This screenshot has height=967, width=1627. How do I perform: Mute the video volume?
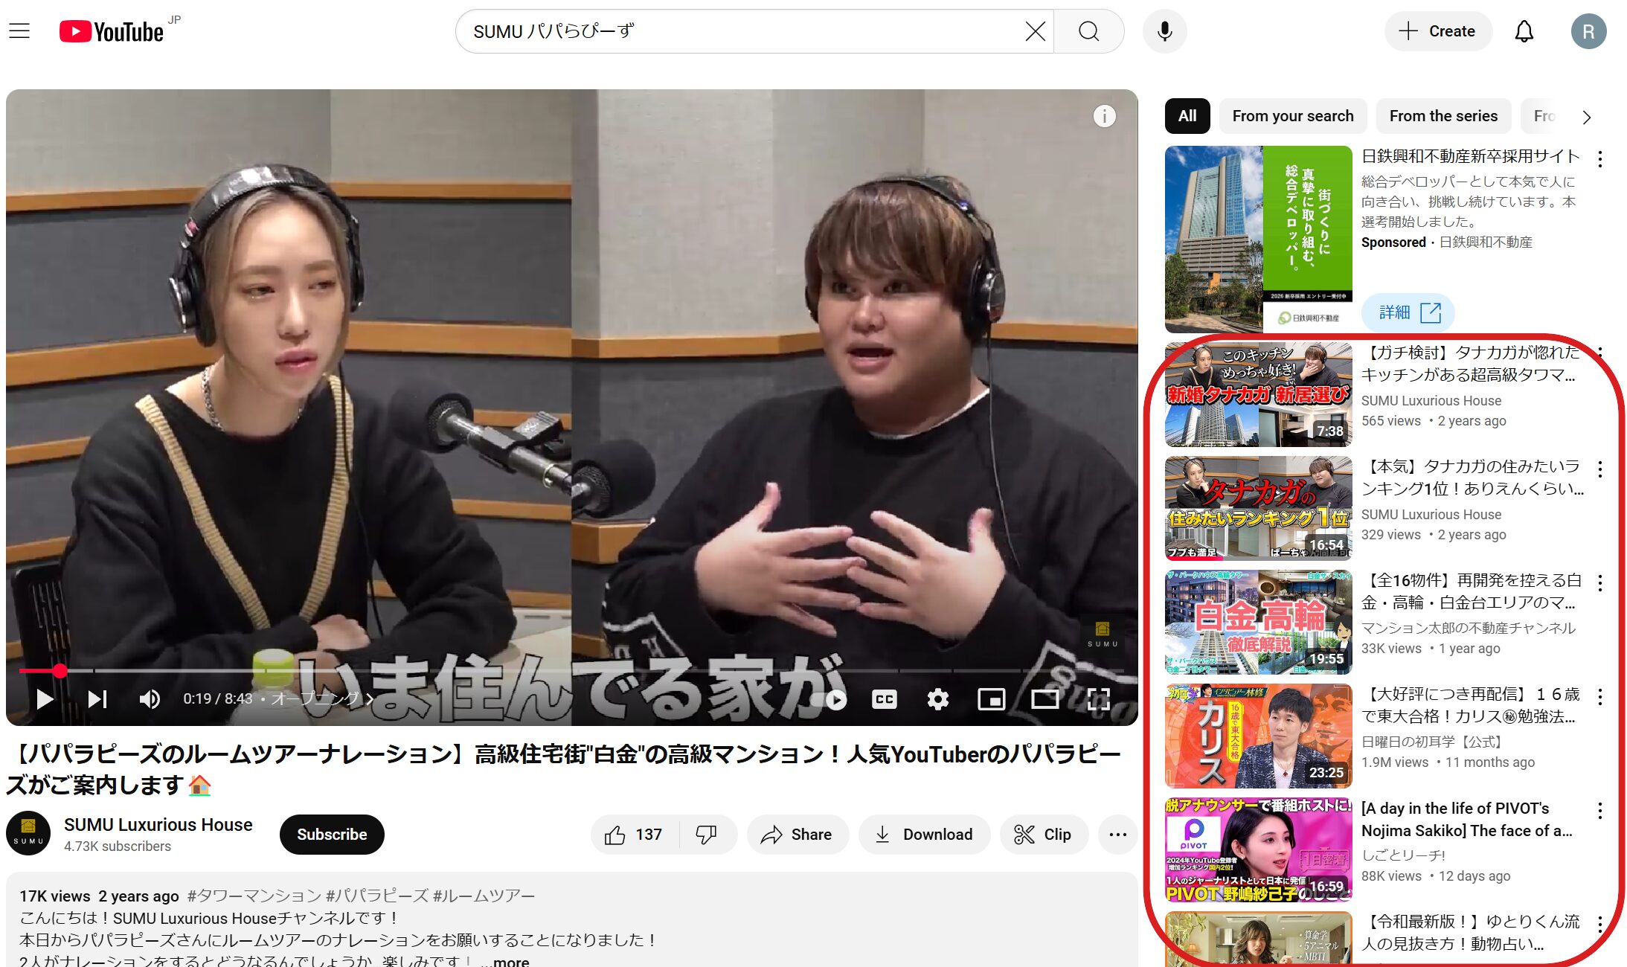(150, 699)
